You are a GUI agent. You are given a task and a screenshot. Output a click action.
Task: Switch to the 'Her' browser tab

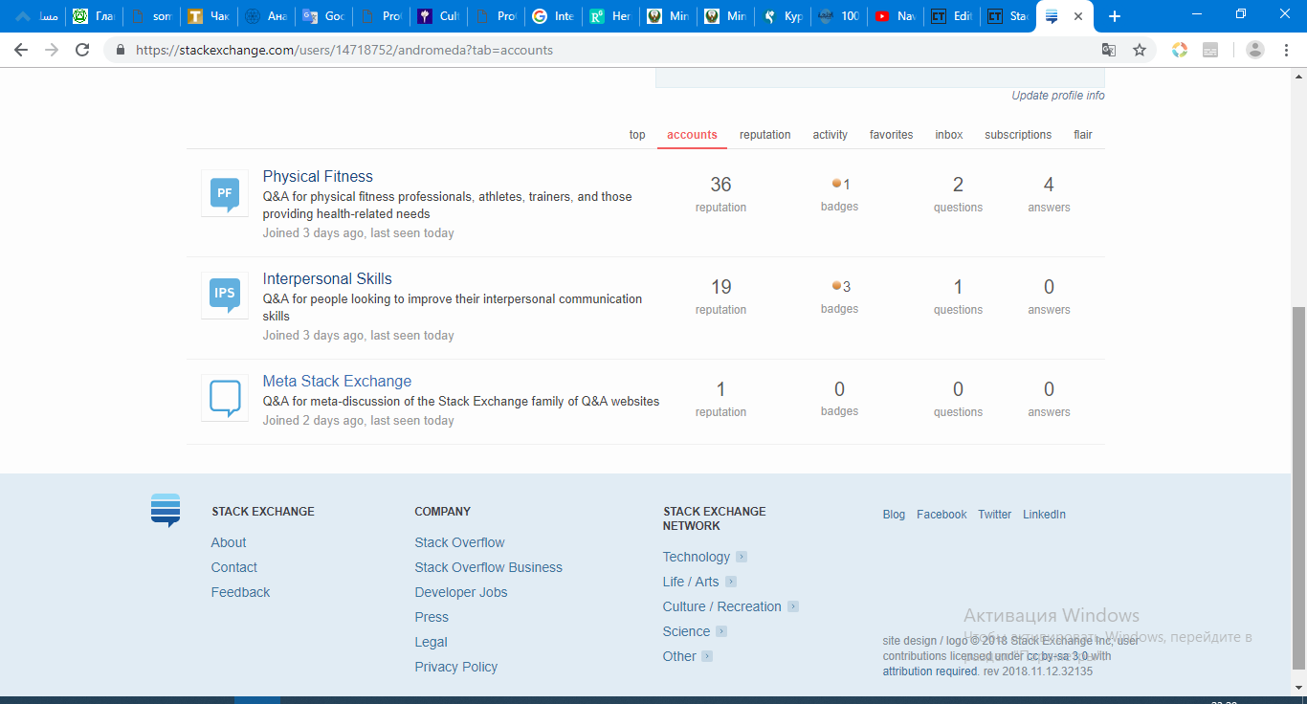pyautogui.click(x=609, y=16)
